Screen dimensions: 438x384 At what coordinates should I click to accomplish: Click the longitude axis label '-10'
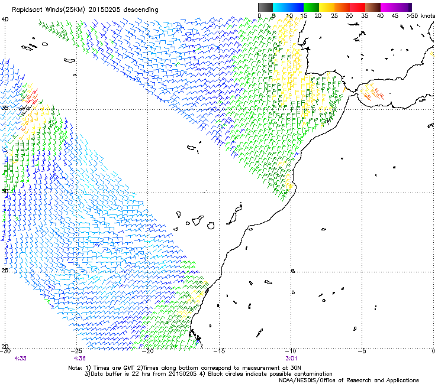click(x=291, y=350)
